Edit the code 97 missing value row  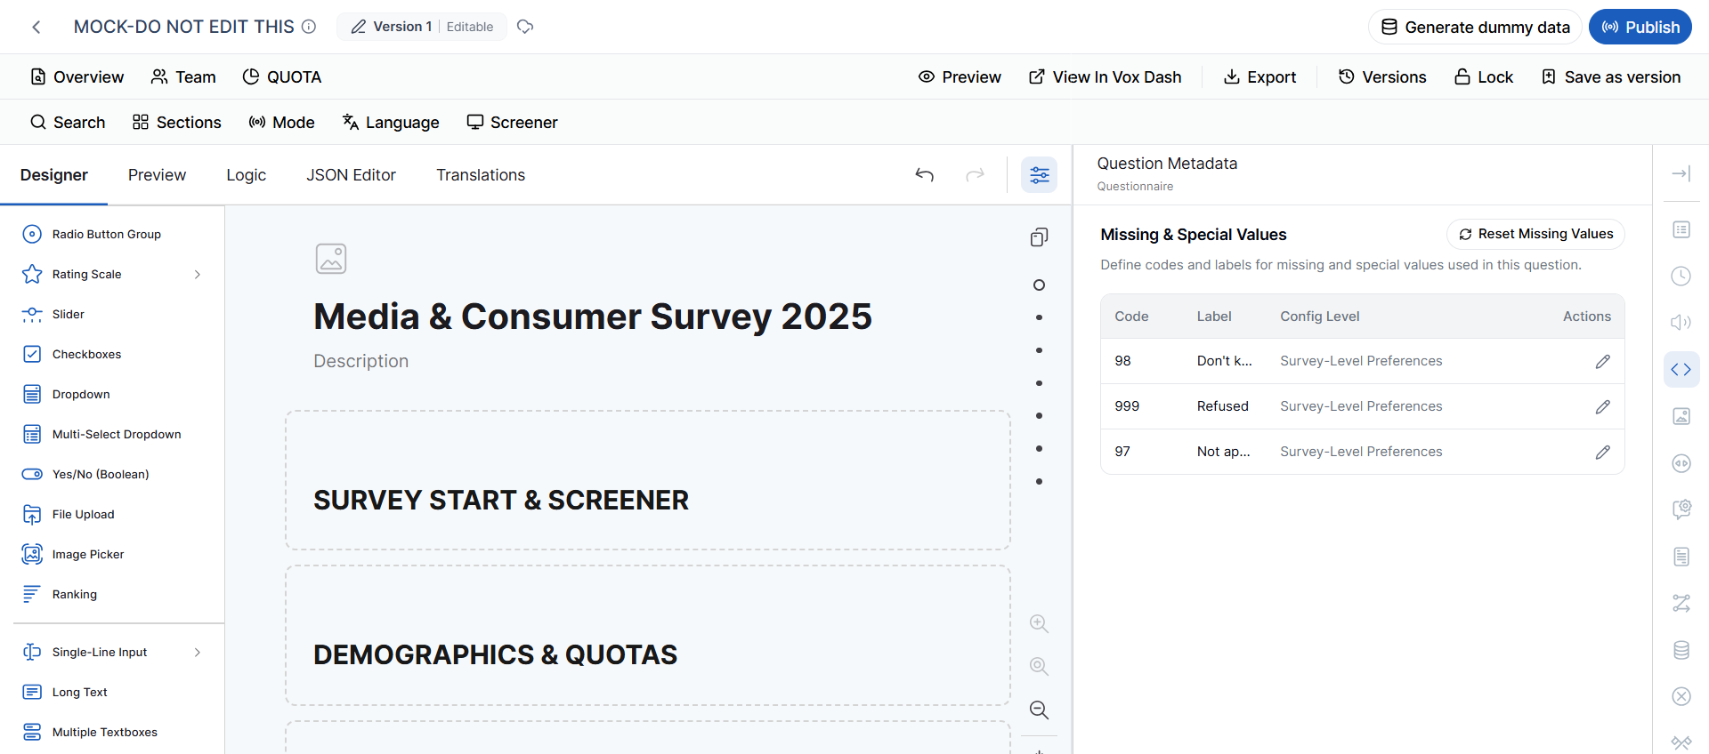click(x=1603, y=452)
